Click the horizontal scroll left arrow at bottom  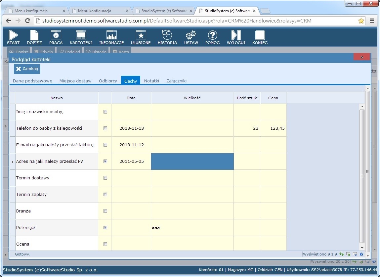(5, 254)
